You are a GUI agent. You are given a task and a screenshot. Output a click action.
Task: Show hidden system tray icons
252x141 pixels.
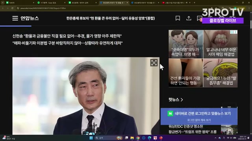coord(215,138)
